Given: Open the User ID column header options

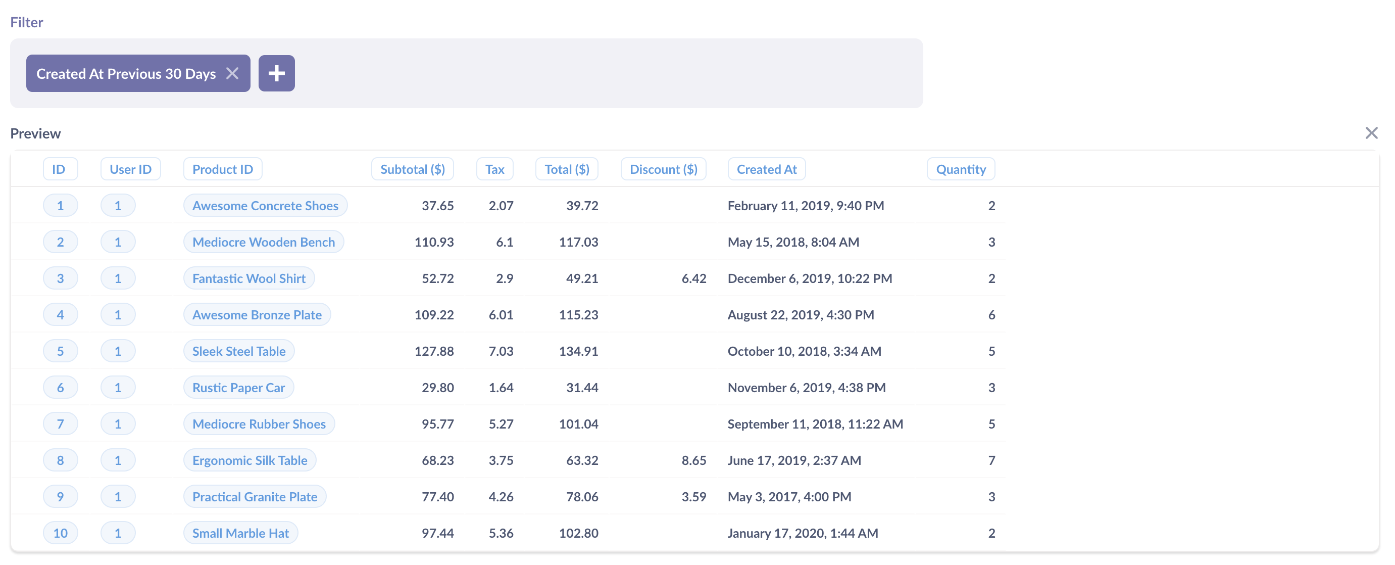Looking at the screenshot, I should point(130,168).
